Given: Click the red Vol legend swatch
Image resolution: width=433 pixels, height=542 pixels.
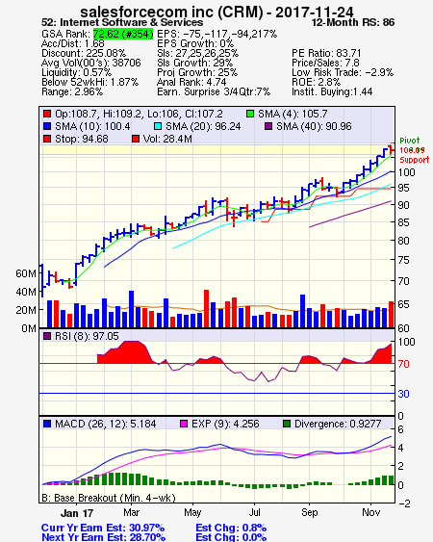Looking at the screenshot, I should [136, 139].
